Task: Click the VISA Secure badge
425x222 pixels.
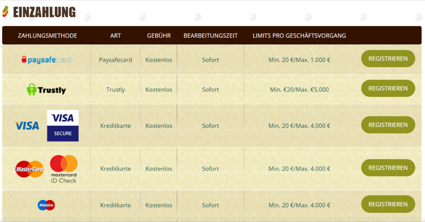Action: point(63,126)
